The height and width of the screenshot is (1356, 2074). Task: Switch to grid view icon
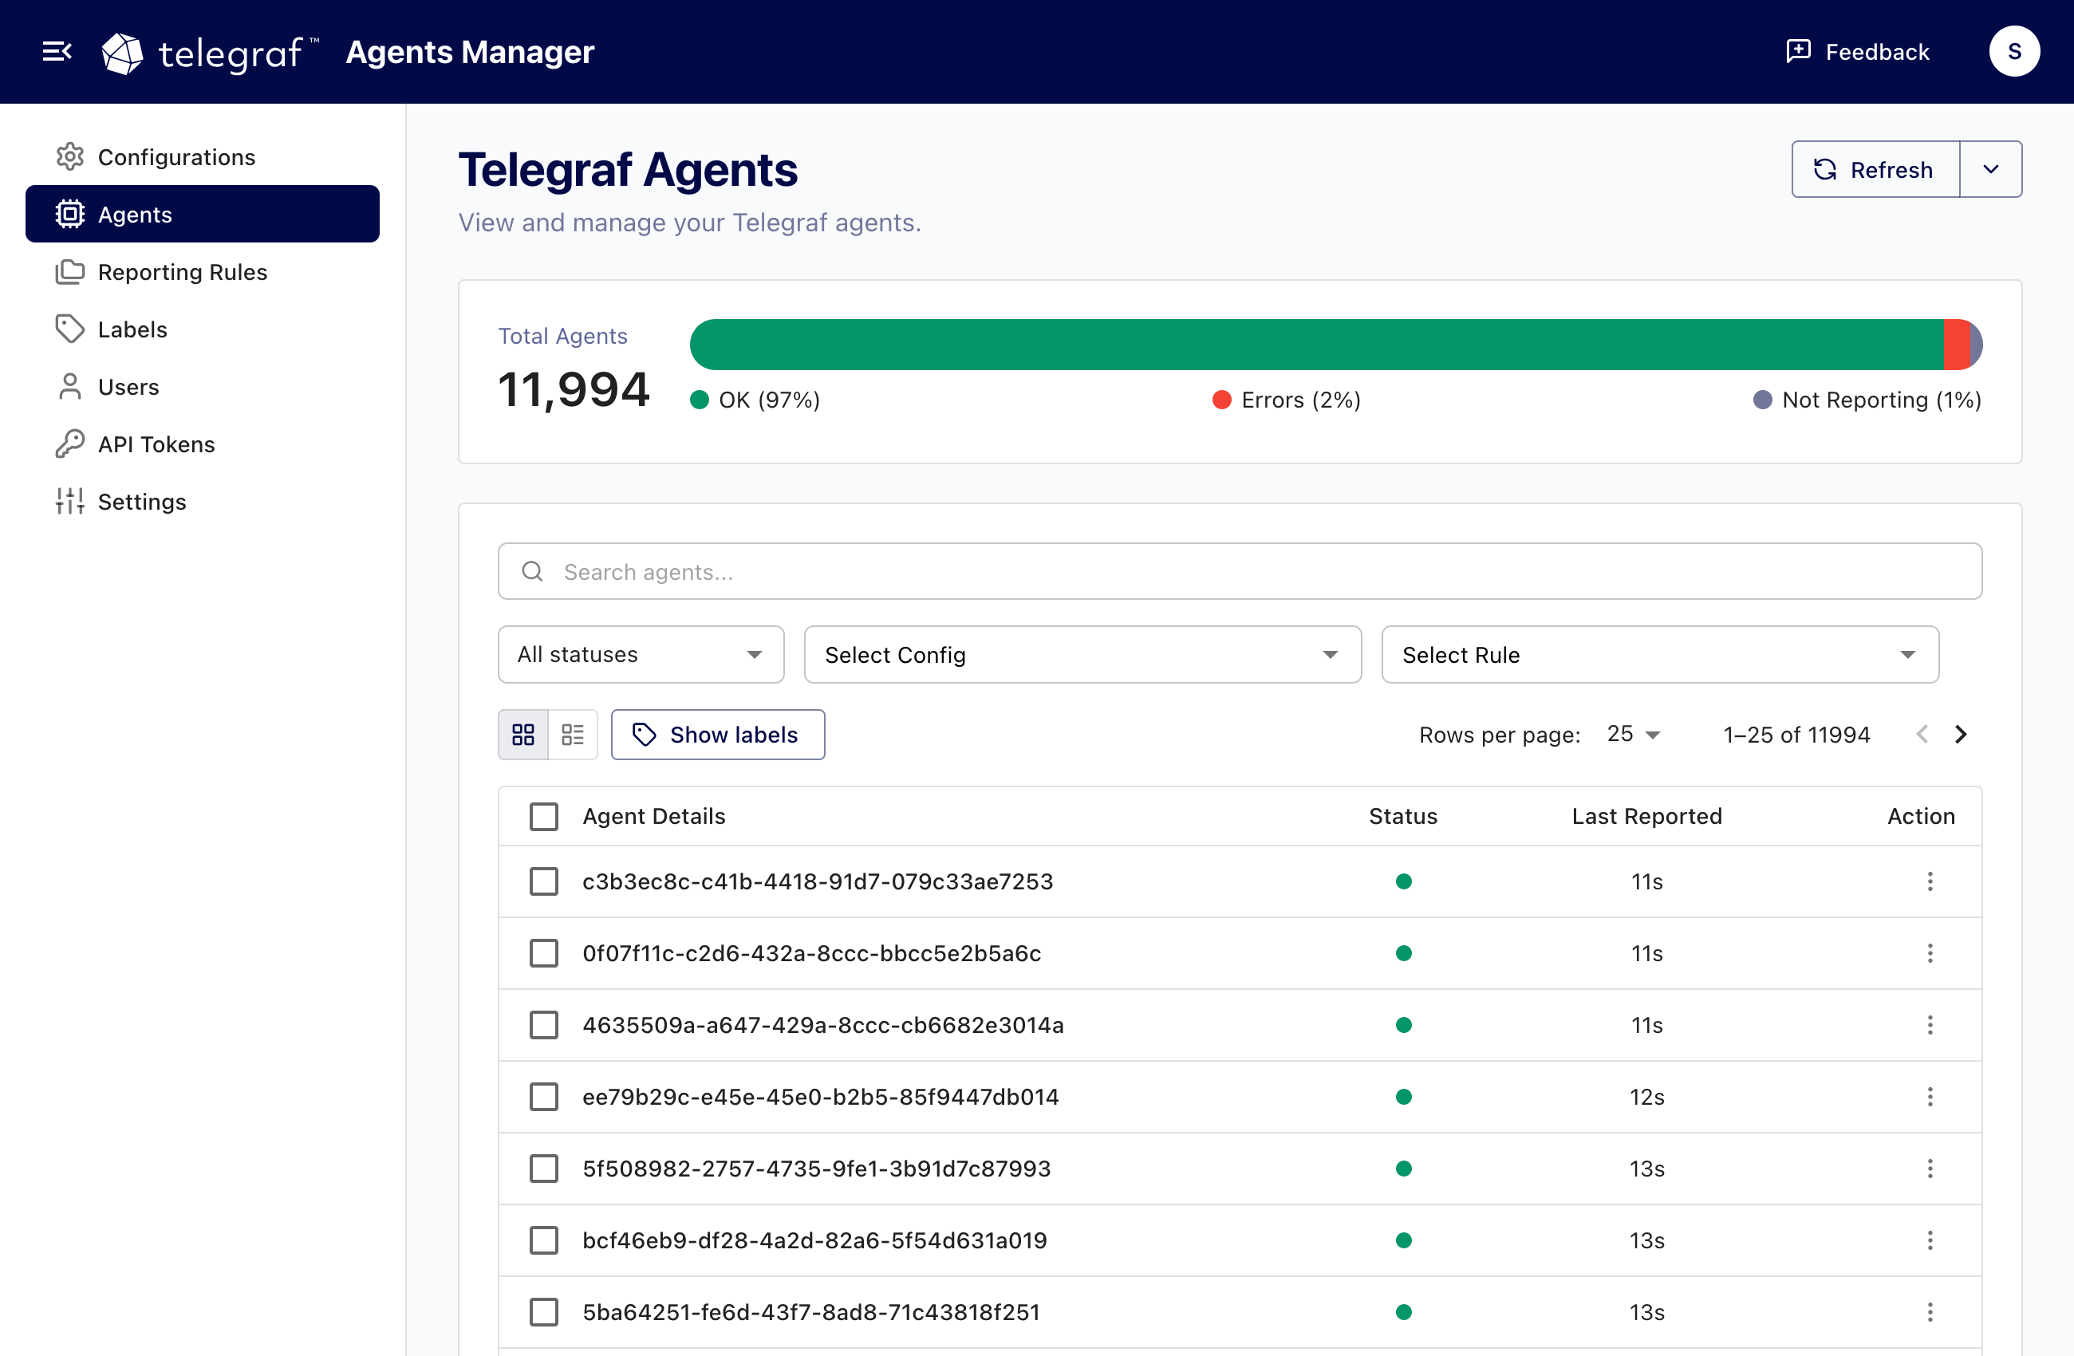(x=522, y=735)
